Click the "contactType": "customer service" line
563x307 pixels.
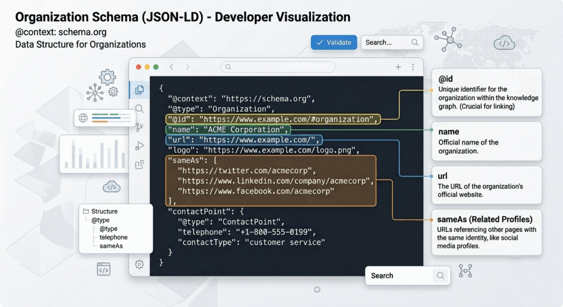(x=251, y=242)
